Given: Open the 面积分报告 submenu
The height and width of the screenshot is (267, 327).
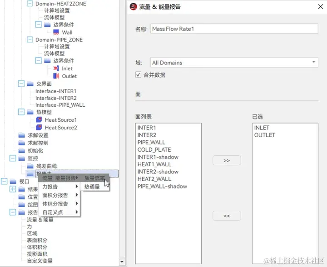Looking at the screenshot, I should pyautogui.click(x=59, y=195).
